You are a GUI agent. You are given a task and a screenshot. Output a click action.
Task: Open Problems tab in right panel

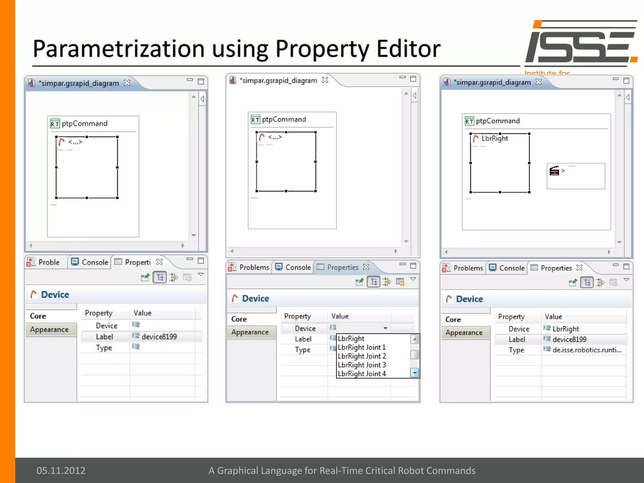point(463,268)
